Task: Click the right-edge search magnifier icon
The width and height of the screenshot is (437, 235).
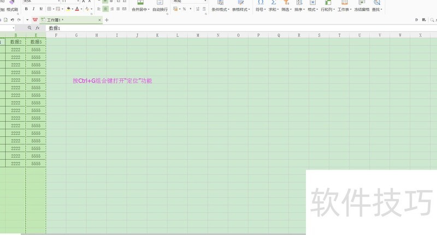Action: pos(432,20)
